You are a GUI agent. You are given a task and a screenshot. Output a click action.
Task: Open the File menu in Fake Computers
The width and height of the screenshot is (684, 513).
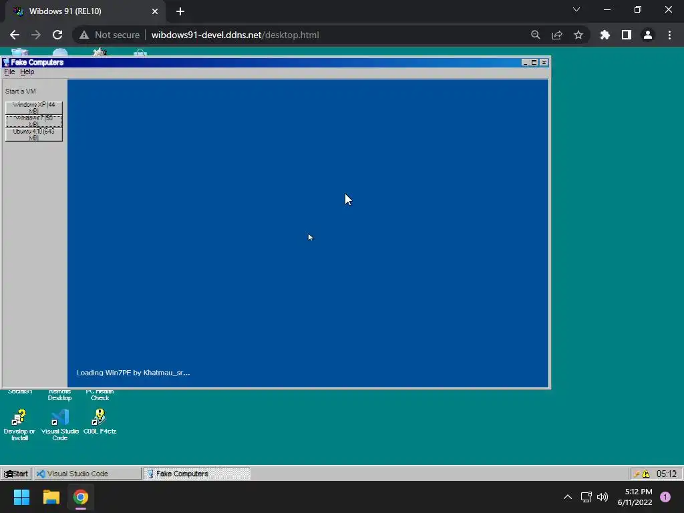click(9, 72)
